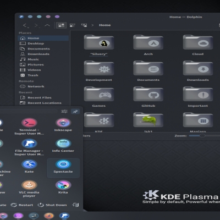Open Desktop in Places sidebar
Image resolution: width=220 pixels, height=220 pixels.
coord(43,43)
